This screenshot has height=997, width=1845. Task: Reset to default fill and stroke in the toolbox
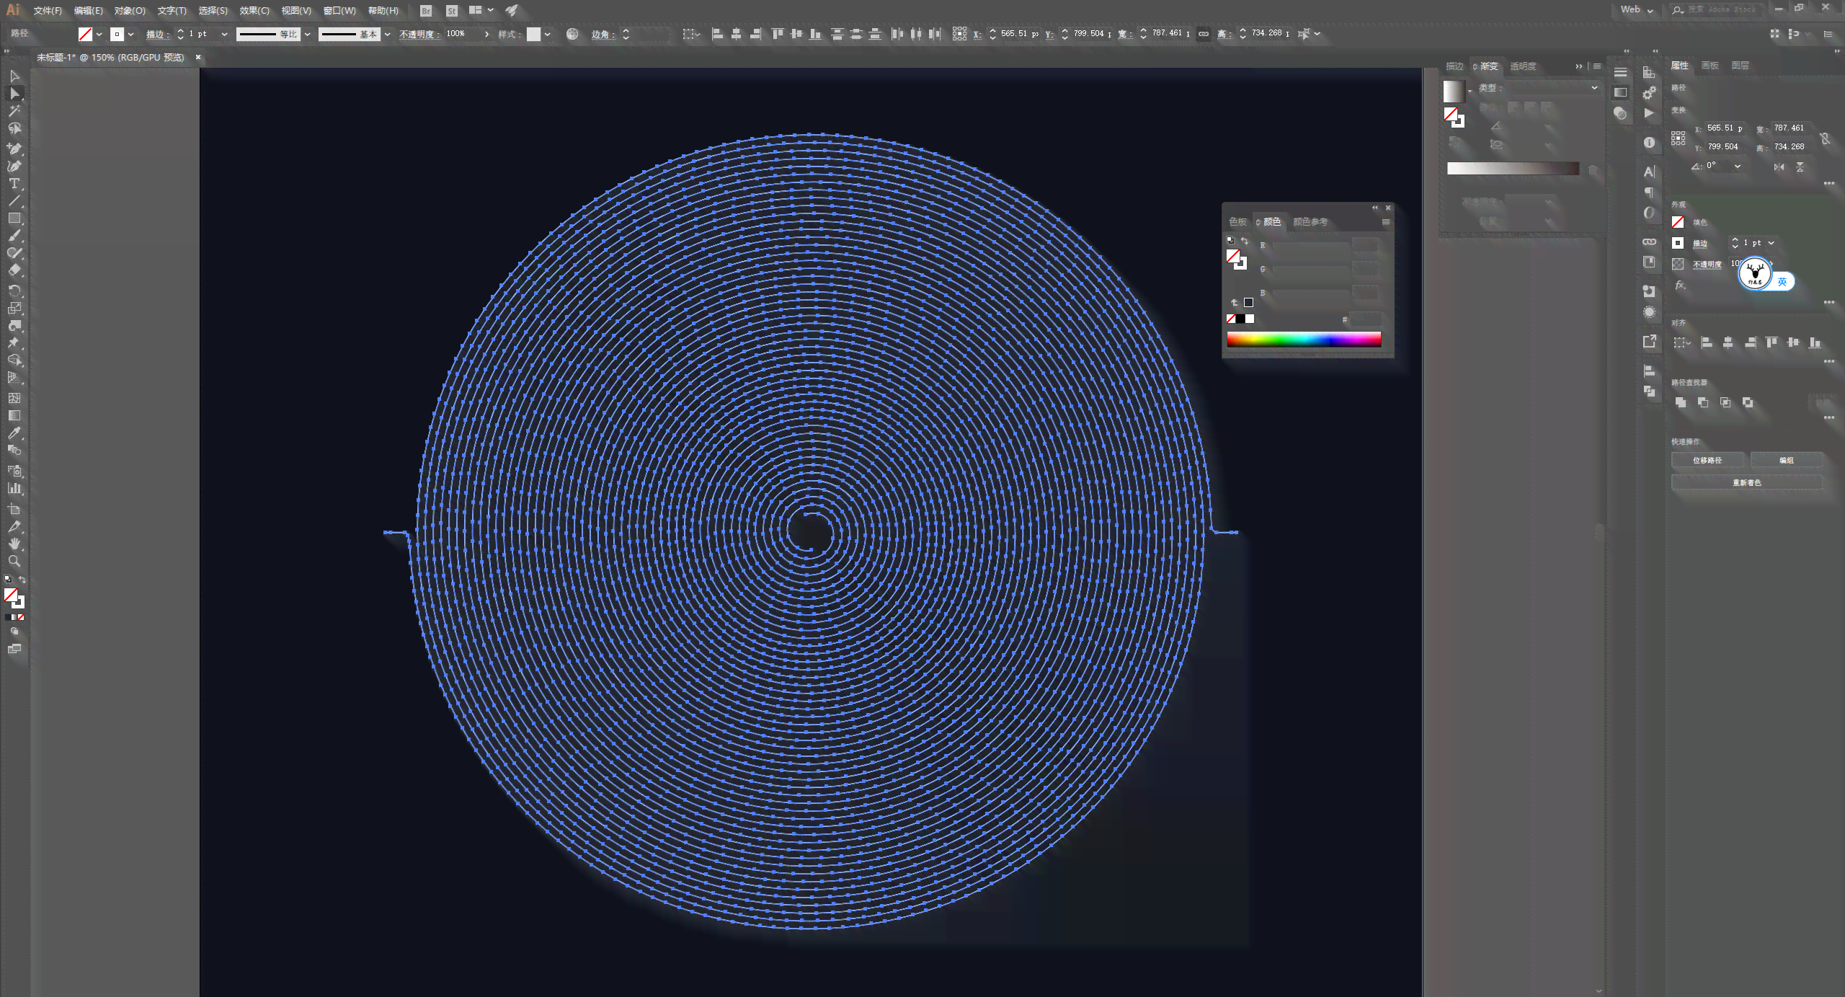pyautogui.click(x=8, y=579)
